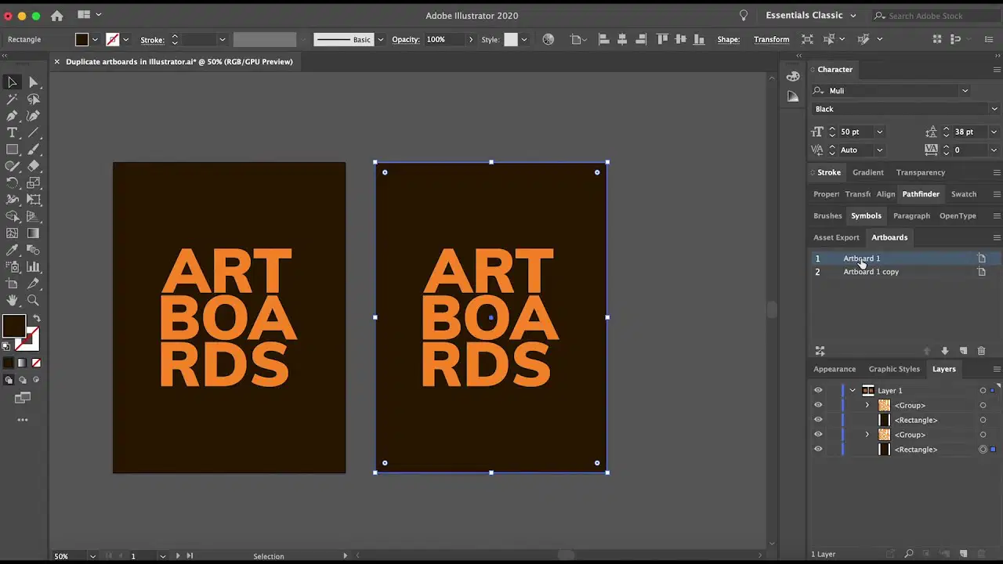Select the Type tool
1003x564 pixels.
pos(13,133)
